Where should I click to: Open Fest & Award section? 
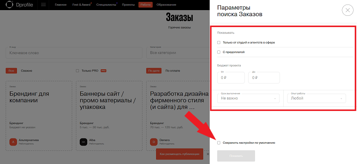click(x=81, y=5)
